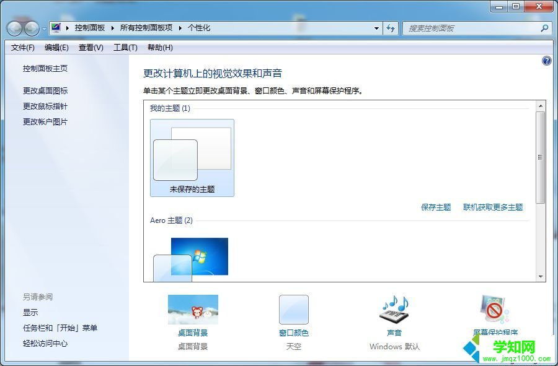Click the 联机获取更多主题 link
The image size is (558, 366).
492,207
